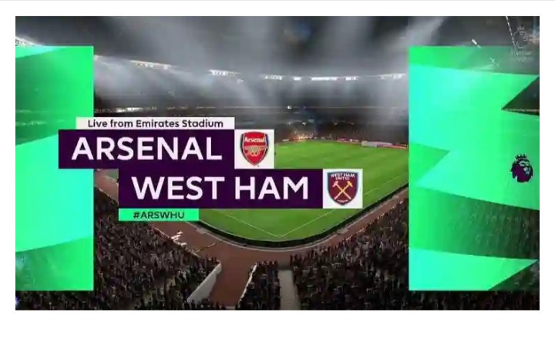Click the Live from Emirates Stadium label

tap(155, 123)
